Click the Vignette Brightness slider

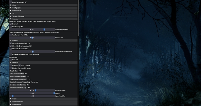(x=32, y=29)
